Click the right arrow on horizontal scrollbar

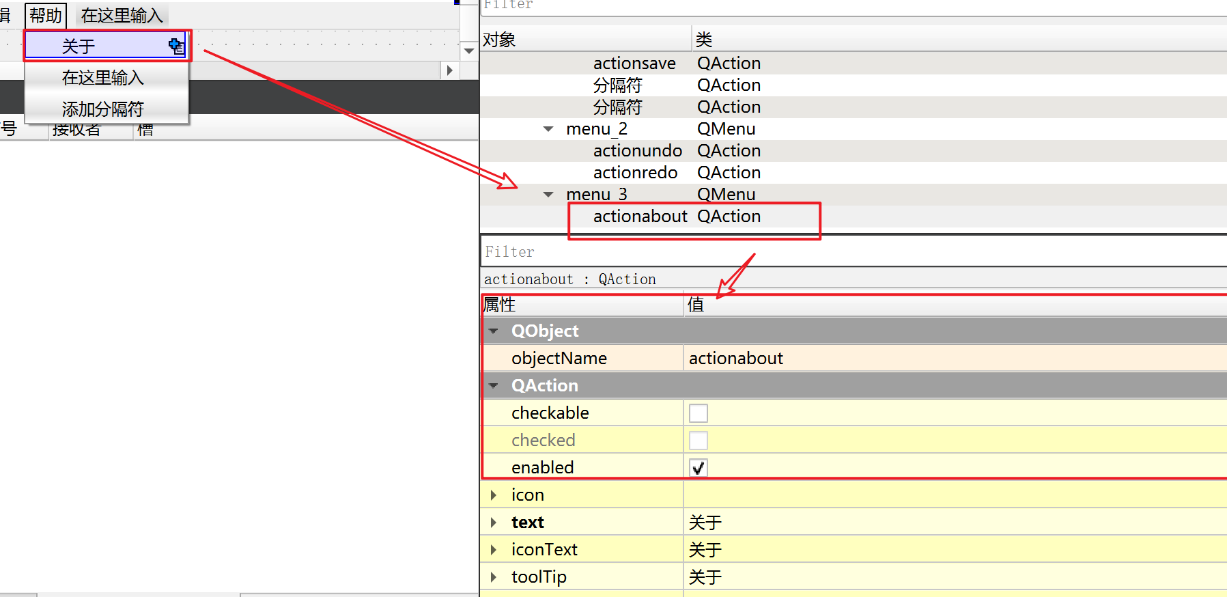coord(449,70)
